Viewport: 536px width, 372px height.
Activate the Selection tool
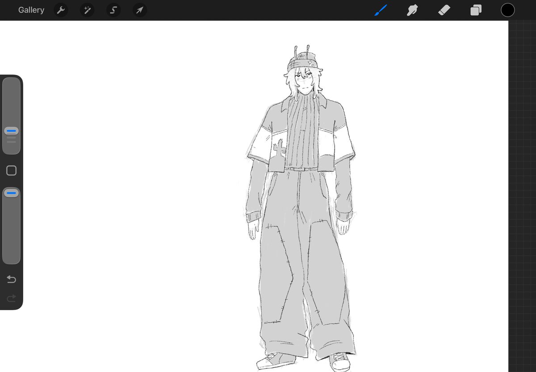(x=113, y=10)
